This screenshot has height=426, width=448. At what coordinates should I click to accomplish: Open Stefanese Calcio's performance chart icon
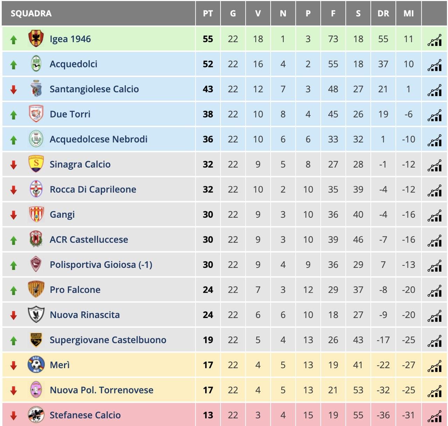point(434,416)
